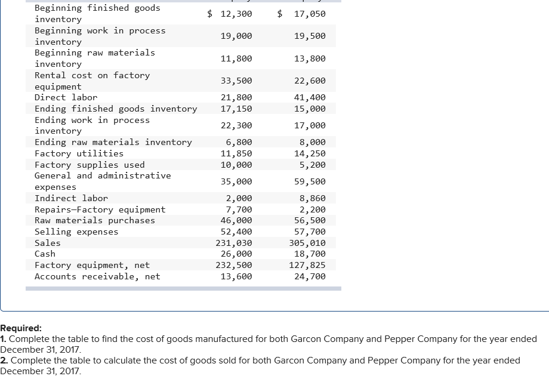This screenshot has height=376, width=549.
Task: Select the Cash row label
Action: pos(45,254)
